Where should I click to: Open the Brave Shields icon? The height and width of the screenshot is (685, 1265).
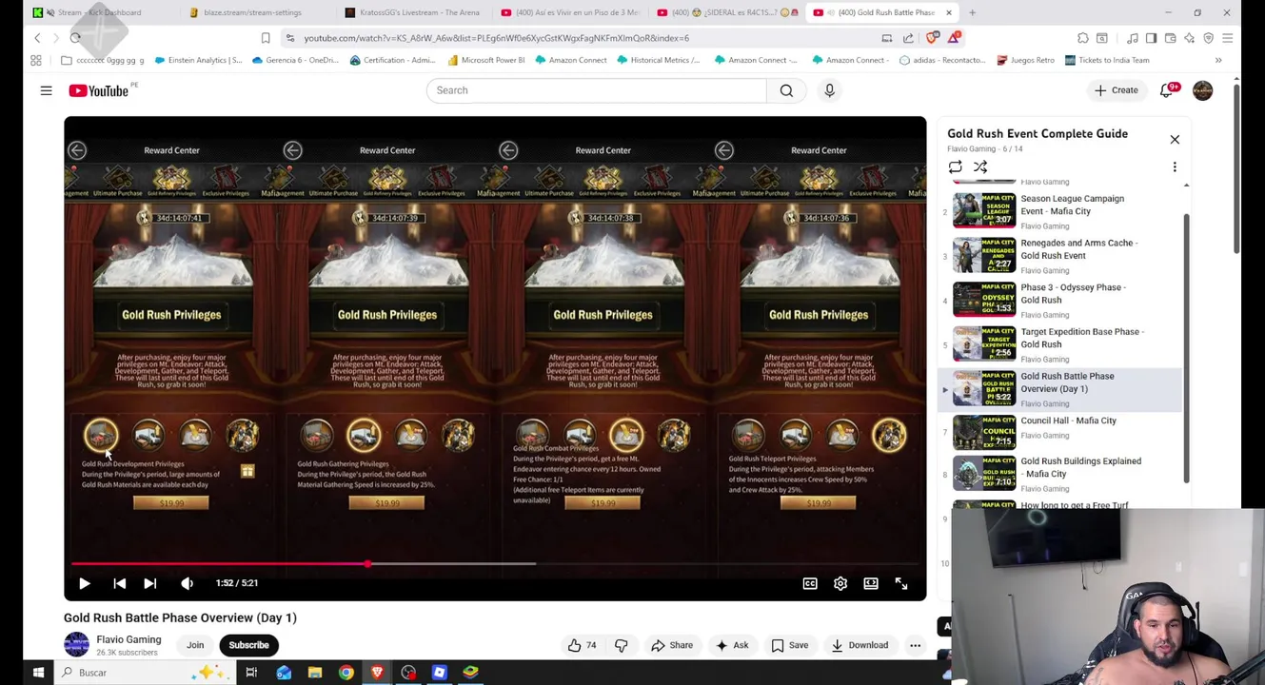click(x=932, y=38)
